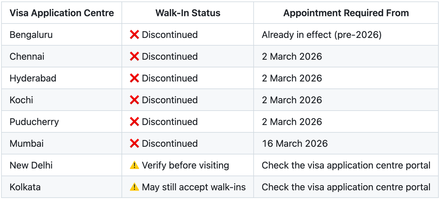The height and width of the screenshot is (200, 439).
Task: Click the 16 March 2026 date
Action: pos(295,143)
